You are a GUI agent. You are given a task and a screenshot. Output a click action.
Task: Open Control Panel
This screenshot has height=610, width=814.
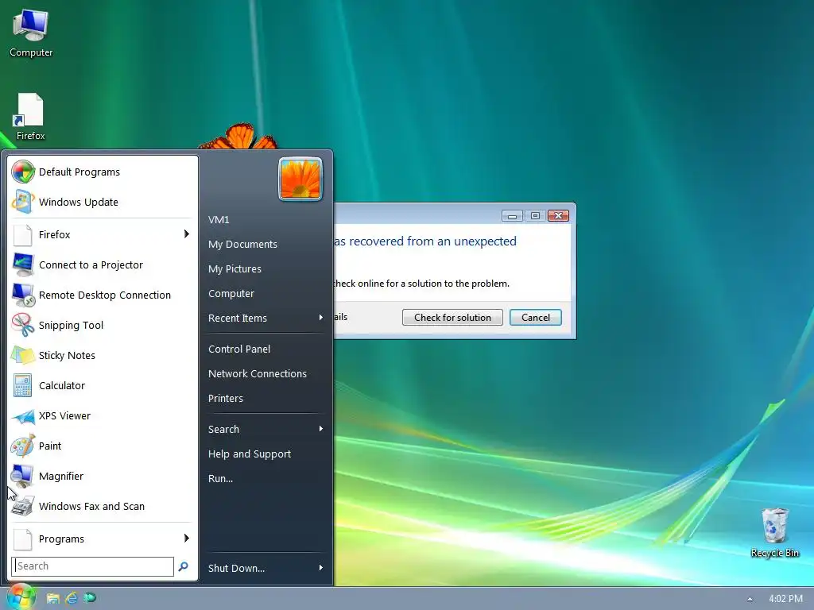point(238,349)
